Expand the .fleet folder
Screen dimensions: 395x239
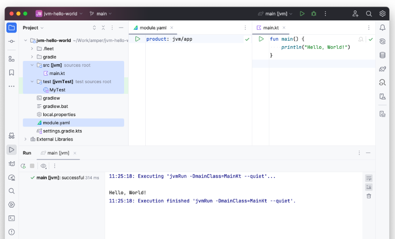[32, 48]
